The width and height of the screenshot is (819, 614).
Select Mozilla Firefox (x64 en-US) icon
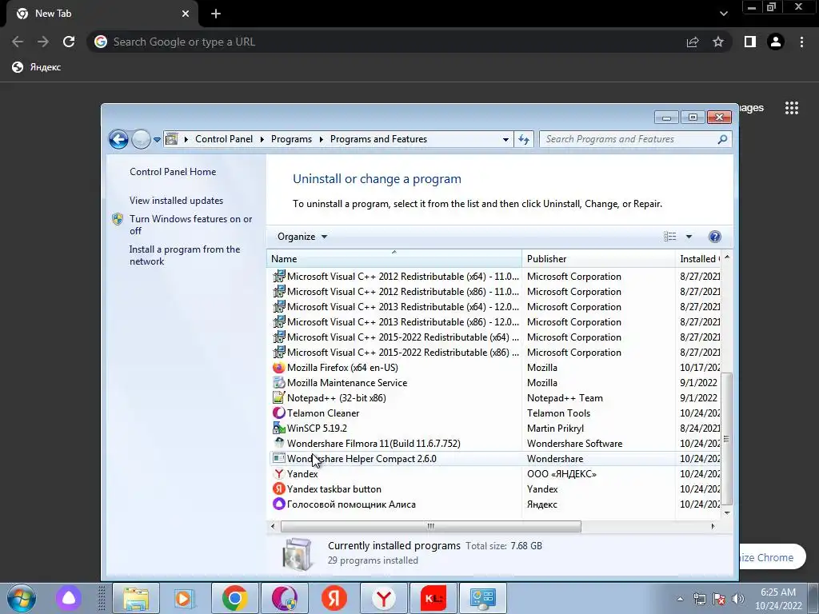(279, 368)
